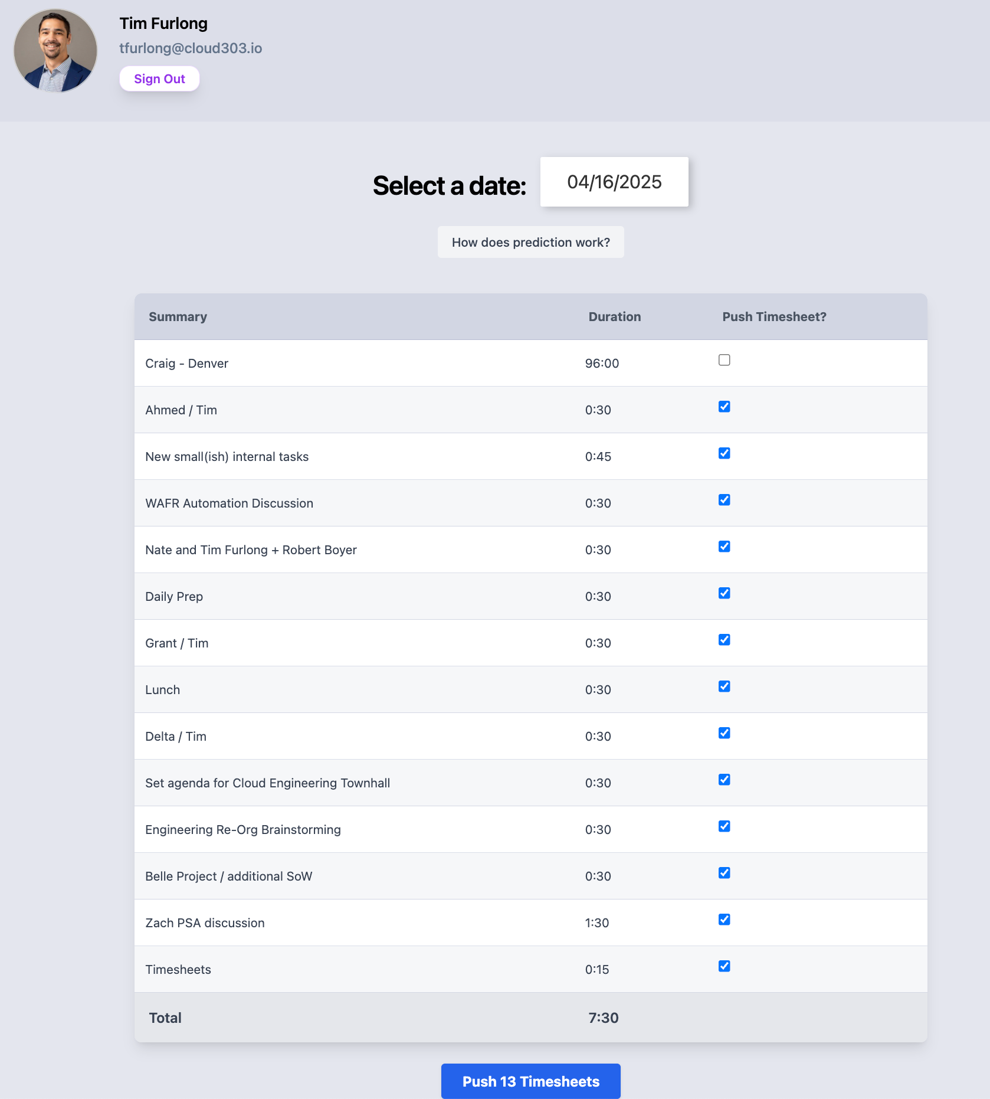Uncheck Belle Project / additional SoW
990x1099 pixels.
pos(725,873)
